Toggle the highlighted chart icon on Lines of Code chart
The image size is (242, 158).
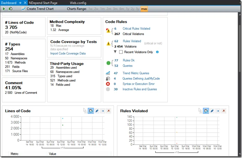(91, 111)
